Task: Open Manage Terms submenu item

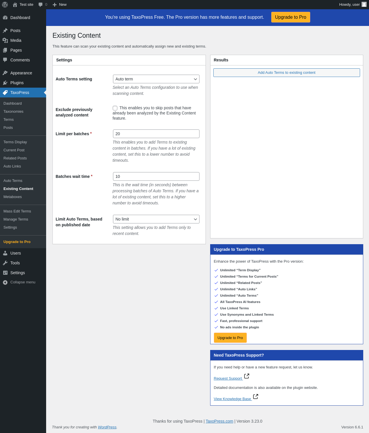Action: coord(16,219)
